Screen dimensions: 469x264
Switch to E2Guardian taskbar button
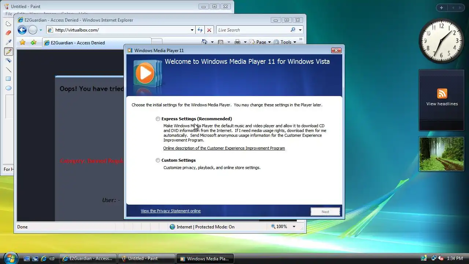click(88, 258)
